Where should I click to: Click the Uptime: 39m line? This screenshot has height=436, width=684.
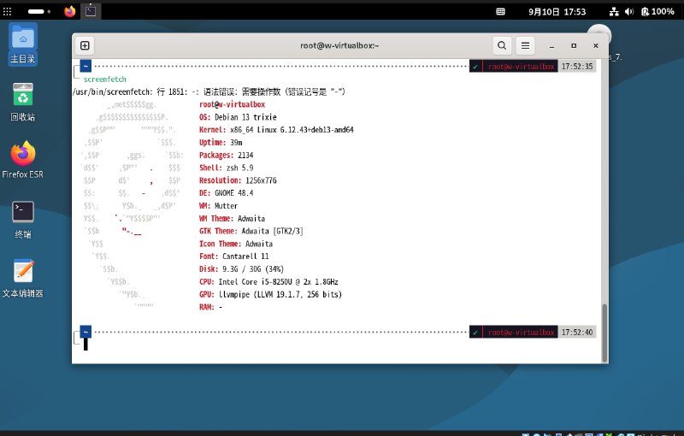tap(221, 143)
